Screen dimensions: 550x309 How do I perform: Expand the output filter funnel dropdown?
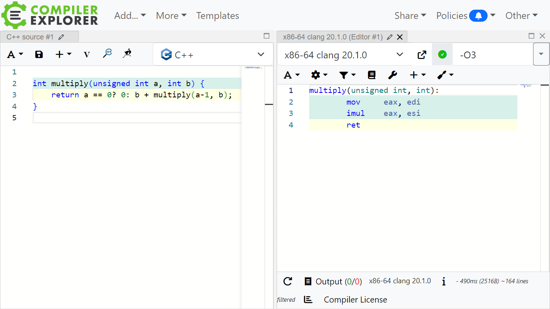(x=347, y=75)
